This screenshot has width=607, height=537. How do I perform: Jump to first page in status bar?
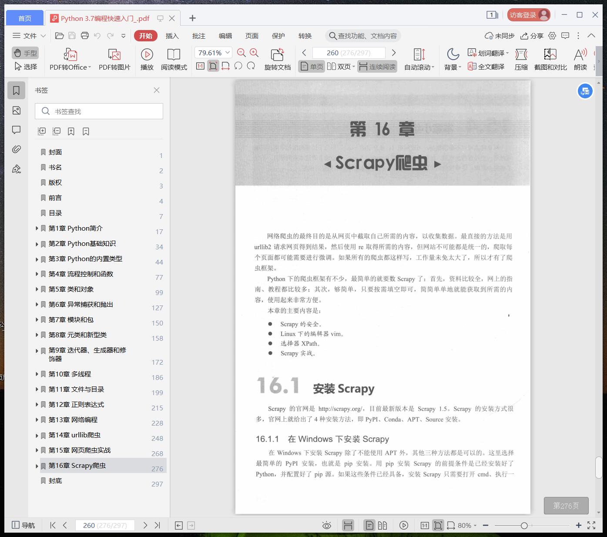coord(53,525)
